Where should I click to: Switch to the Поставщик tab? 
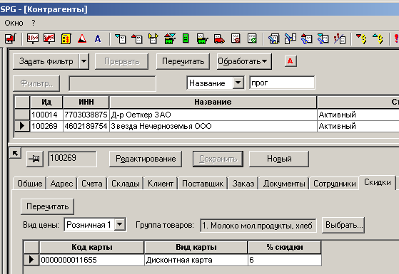pos(203,184)
